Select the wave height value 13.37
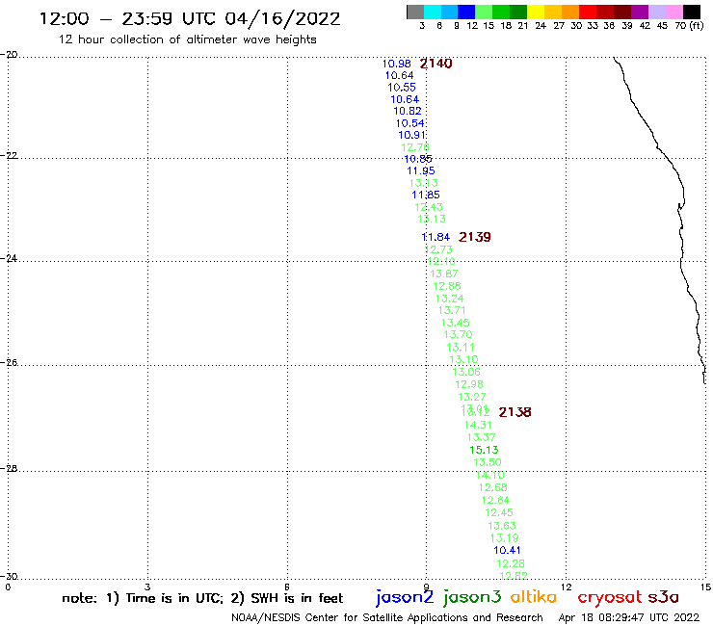Image resolution: width=713 pixels, height=626 pixels. pos(481,437)
